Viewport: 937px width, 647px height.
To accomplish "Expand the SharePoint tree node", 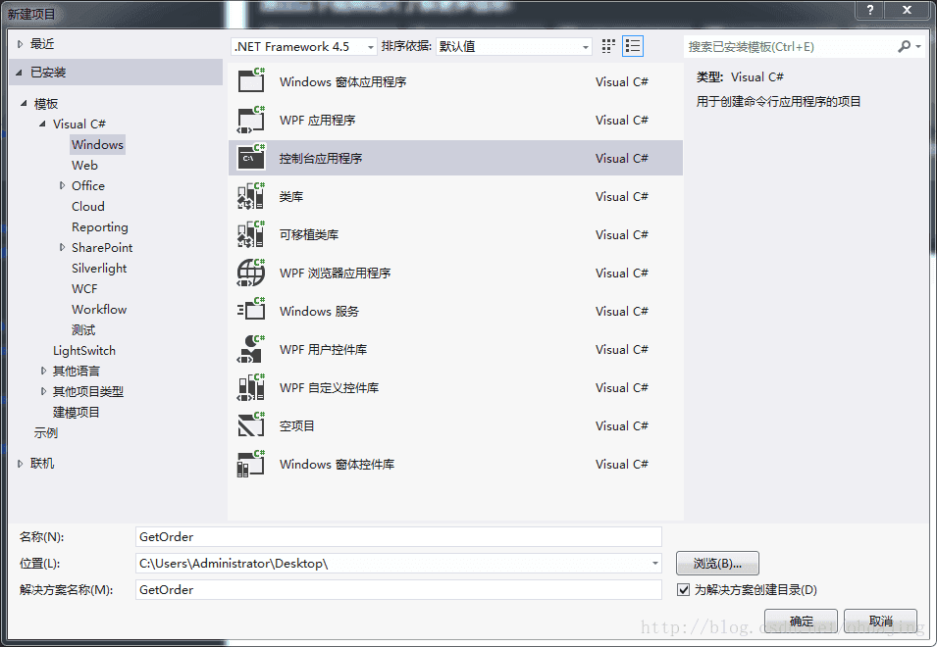I will (x=62, y=247).
